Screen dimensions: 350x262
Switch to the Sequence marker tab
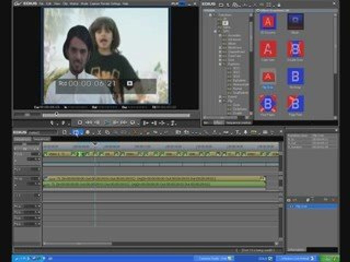click(x=238, y=123)
